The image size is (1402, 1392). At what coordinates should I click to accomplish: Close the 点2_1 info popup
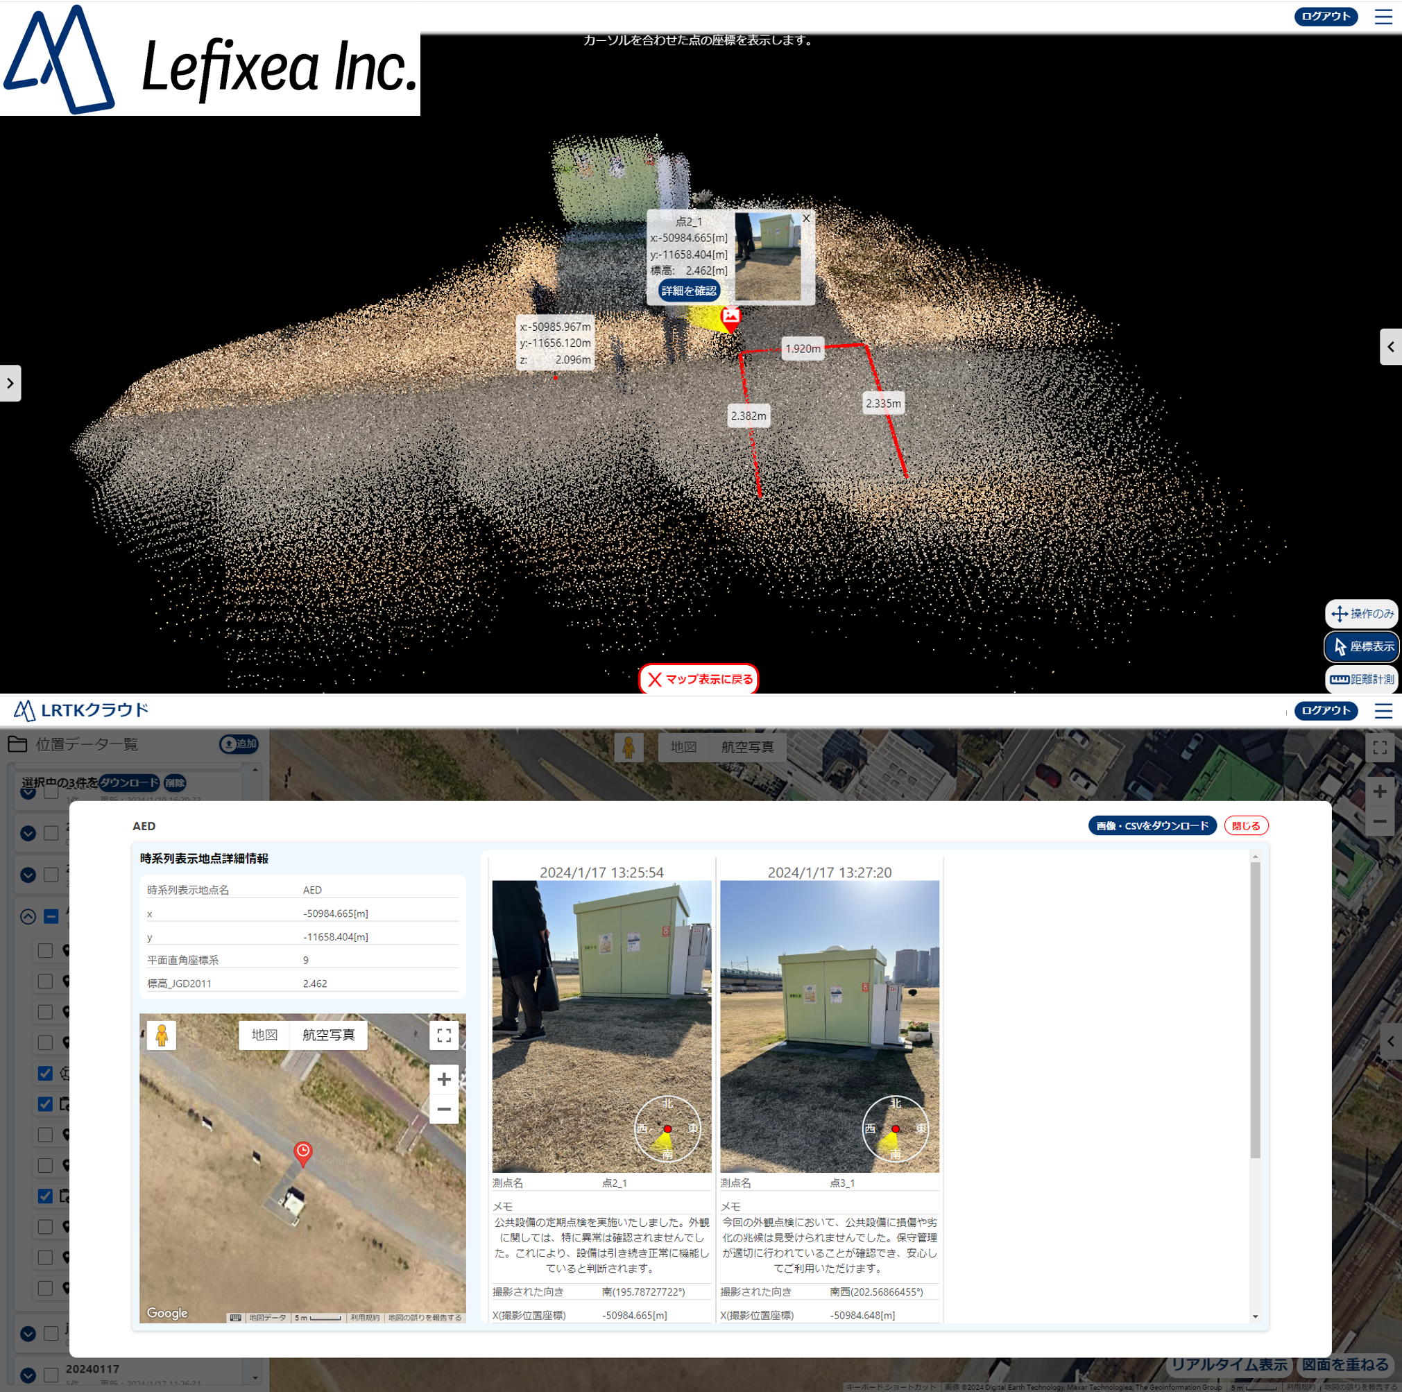(x=805, y=218)
